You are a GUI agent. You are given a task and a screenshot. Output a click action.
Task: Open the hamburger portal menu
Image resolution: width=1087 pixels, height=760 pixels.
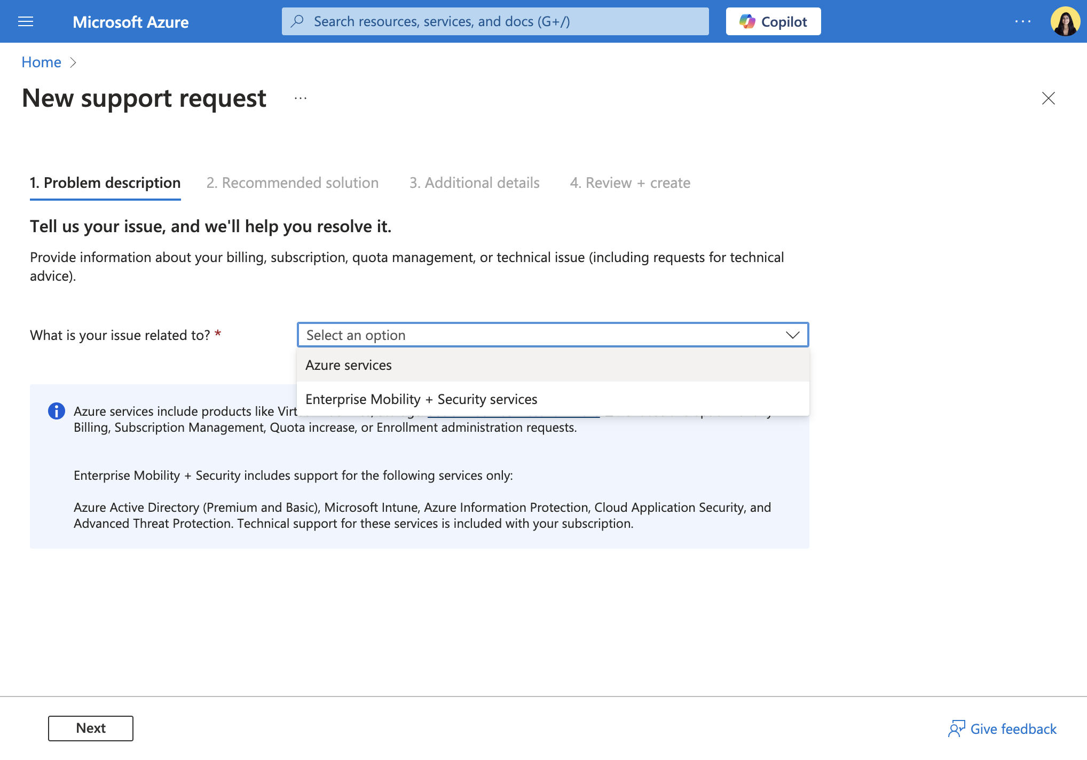coord(26,21)
